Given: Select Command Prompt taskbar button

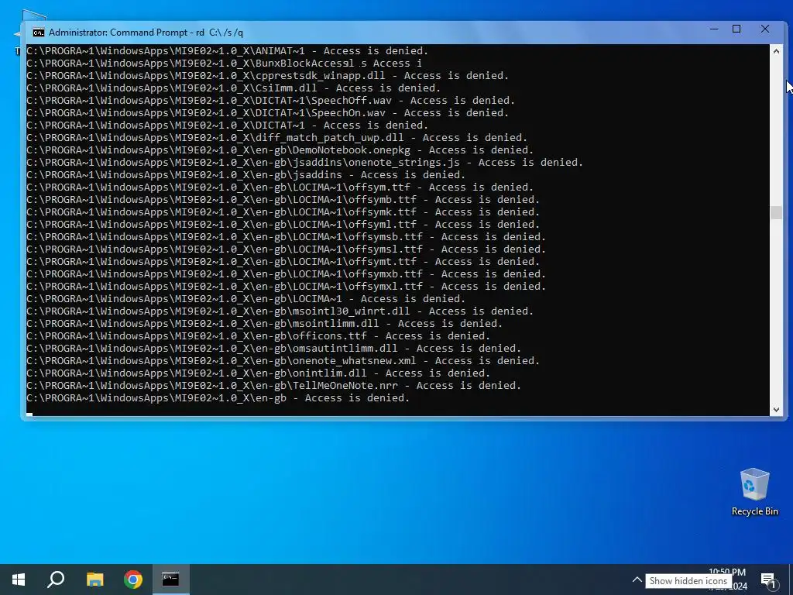Looking at the screenshot, I should pos(171,580).
